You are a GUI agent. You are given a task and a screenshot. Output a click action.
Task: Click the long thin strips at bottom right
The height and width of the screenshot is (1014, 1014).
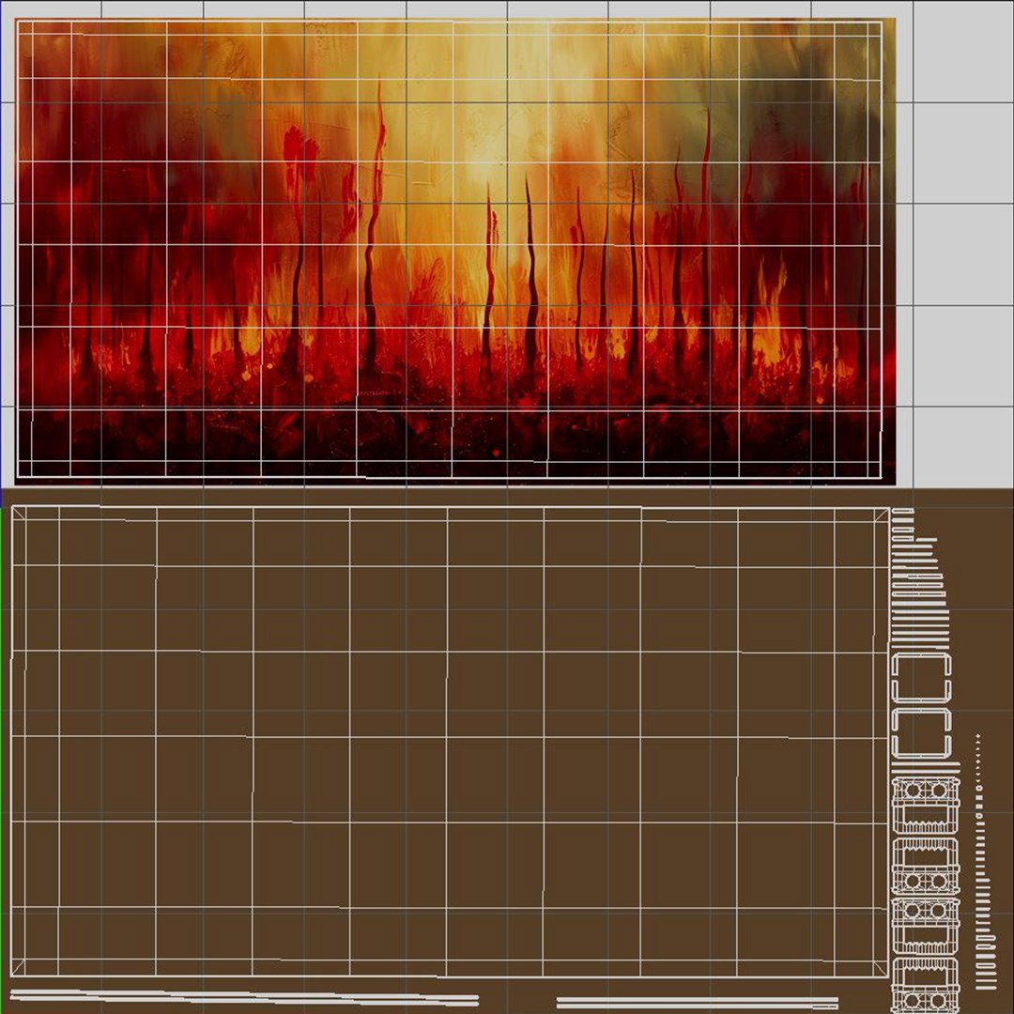pyautogui.click(x=697, y=1003)
